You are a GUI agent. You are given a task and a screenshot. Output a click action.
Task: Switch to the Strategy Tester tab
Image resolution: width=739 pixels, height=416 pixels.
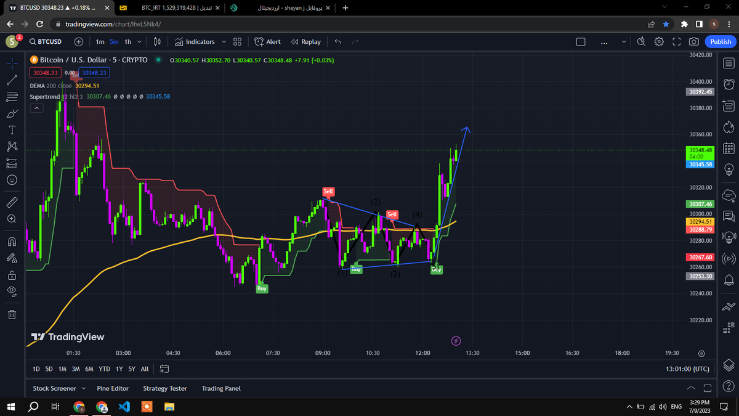tap(165, 388)
